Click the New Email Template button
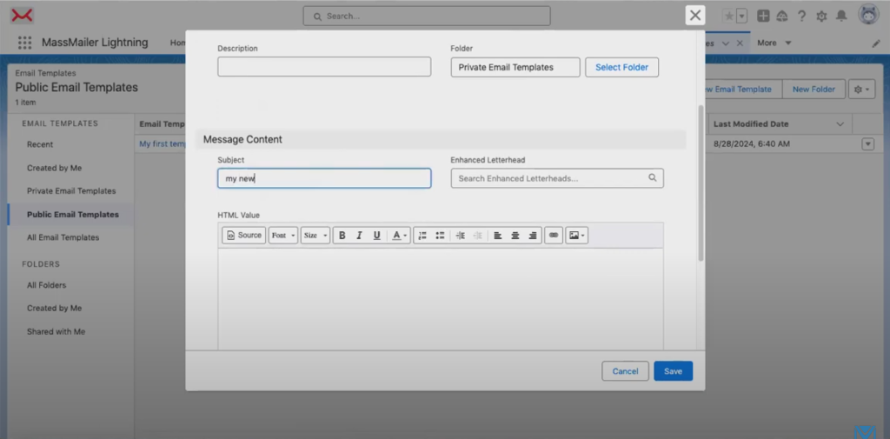 pyautogui.click(x=744, y=90)
